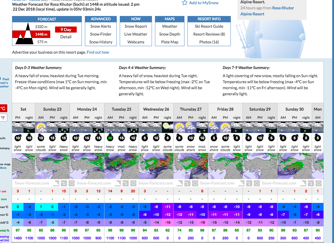Click the Thursday 27 PM wind speed icon
Image resolution: width=334 pixels, height=243 pixels.
point(191,138)
